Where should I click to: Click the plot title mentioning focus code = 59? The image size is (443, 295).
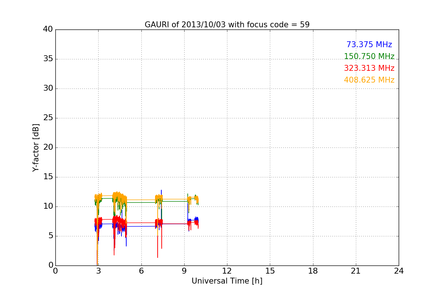pos(227,25)
